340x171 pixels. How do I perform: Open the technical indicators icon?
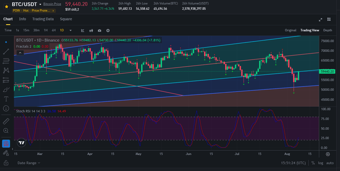[x=82, y=31]
